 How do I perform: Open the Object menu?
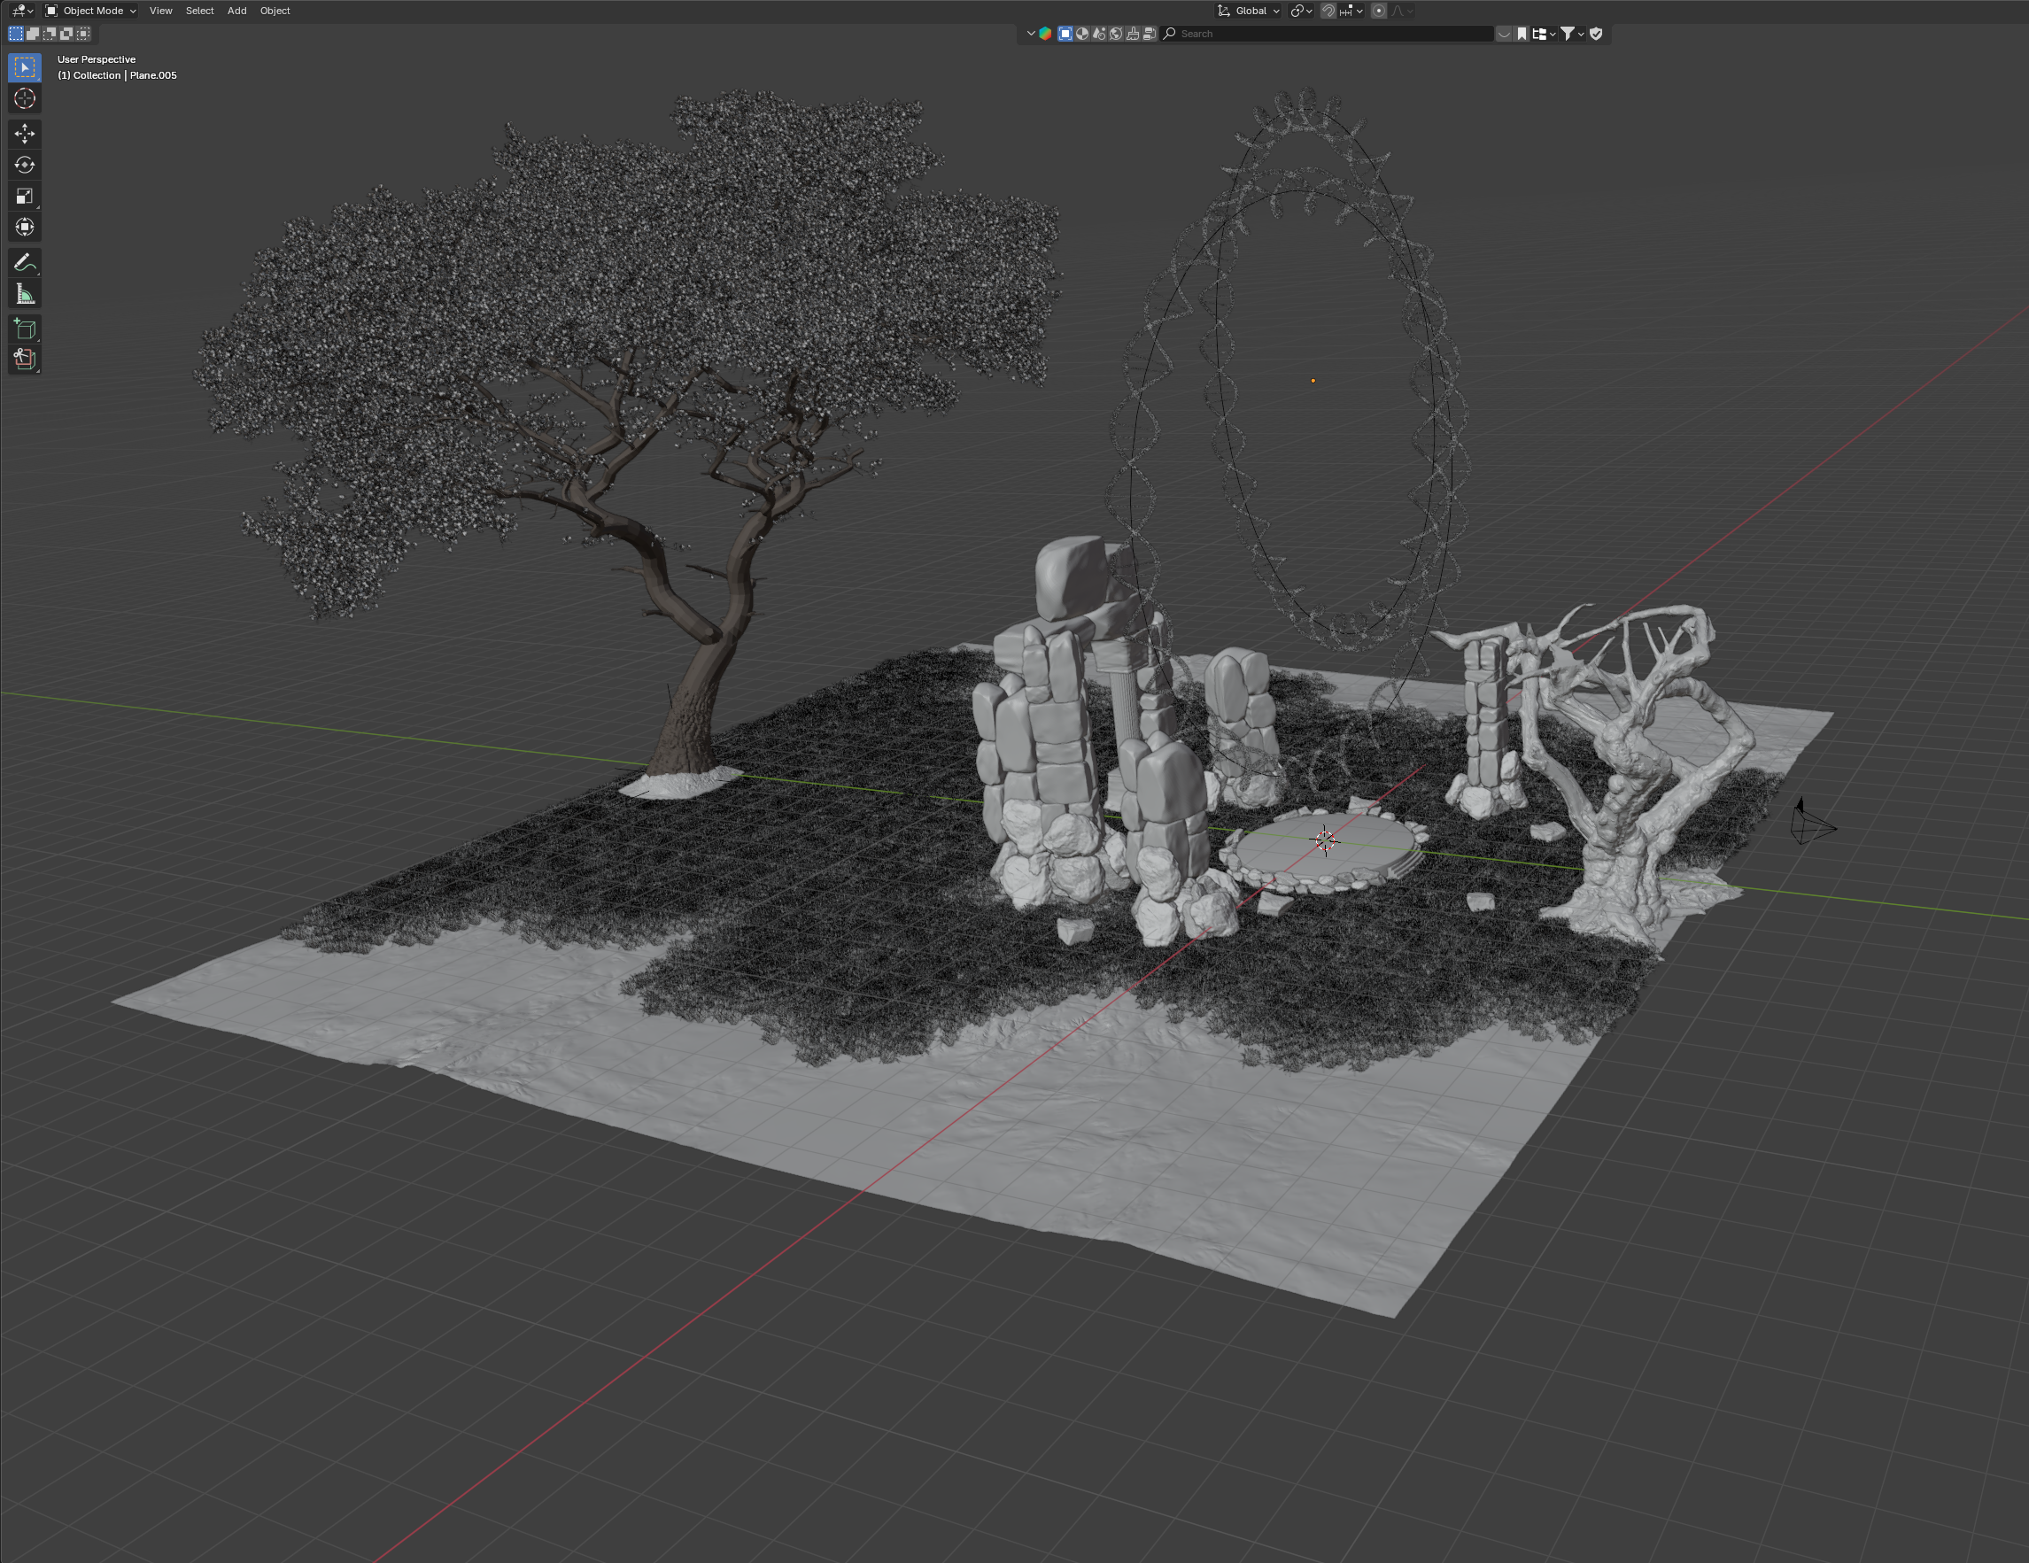[x=275, y=12]
